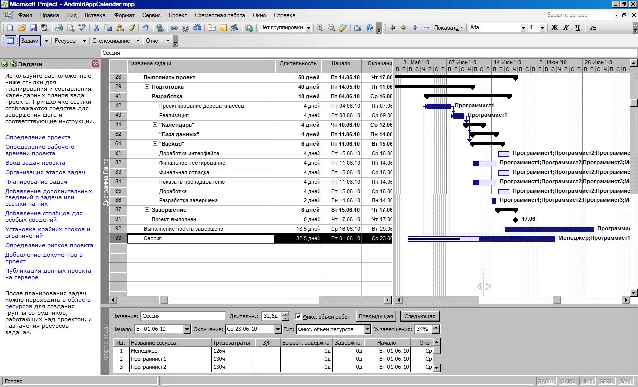Viewport: 638px width, 387px height.
Task: Activate the Format Painter brush
Action: (x=131, y=28)
